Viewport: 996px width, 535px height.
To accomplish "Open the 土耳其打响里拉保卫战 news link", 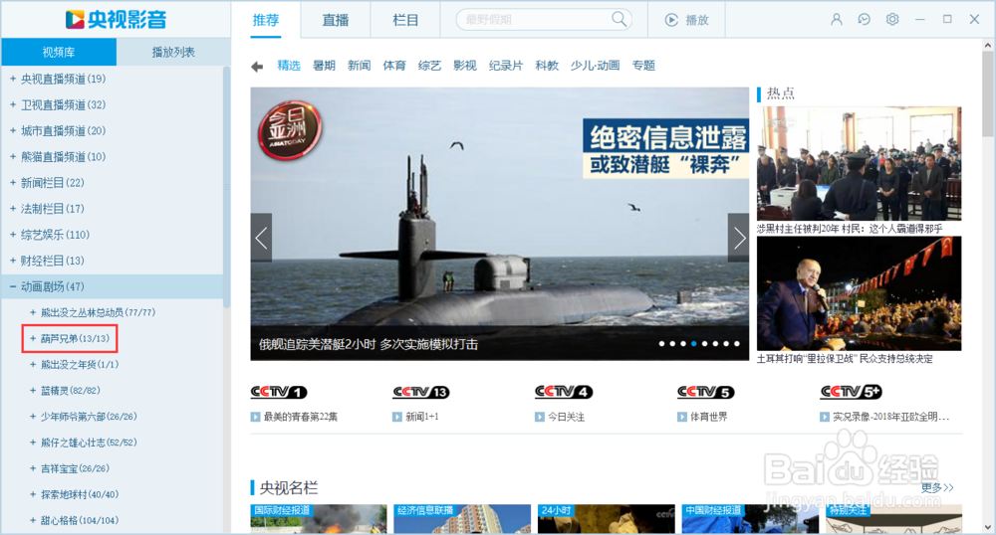I will click(845, 359).
